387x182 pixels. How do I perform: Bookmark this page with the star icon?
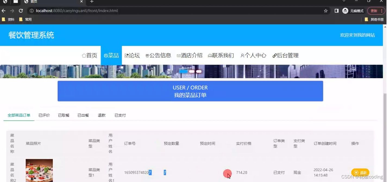click(x=326, y=11)
